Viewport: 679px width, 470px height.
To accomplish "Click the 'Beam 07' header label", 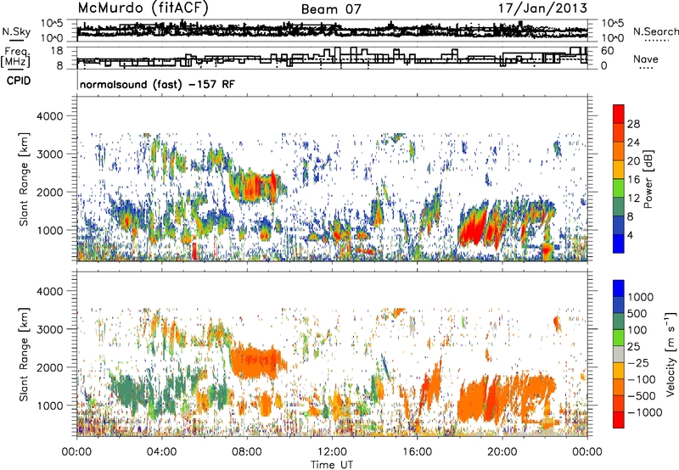I will (331, 9).
